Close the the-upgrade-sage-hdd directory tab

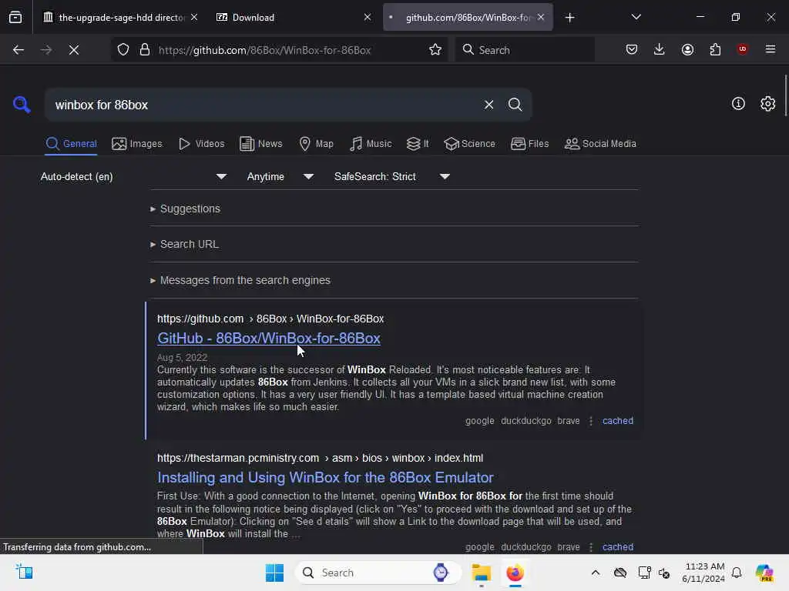(194, 17)
